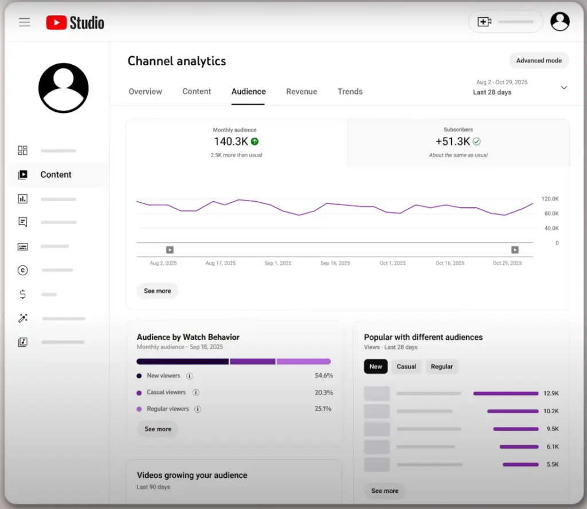The image size is (587, 509).
Task: Select the Casual audience chip
Action: tap(406, 366)
